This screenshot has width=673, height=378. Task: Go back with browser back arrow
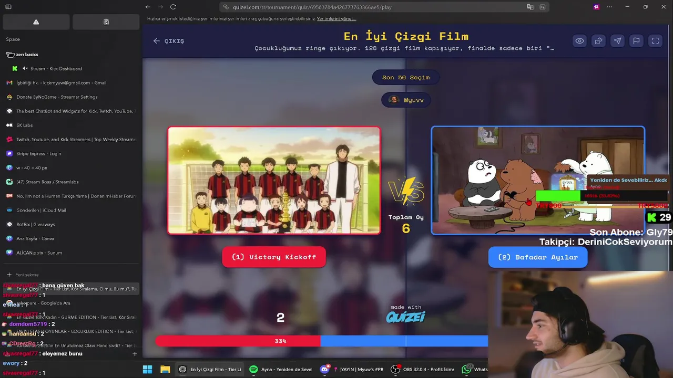148,7
